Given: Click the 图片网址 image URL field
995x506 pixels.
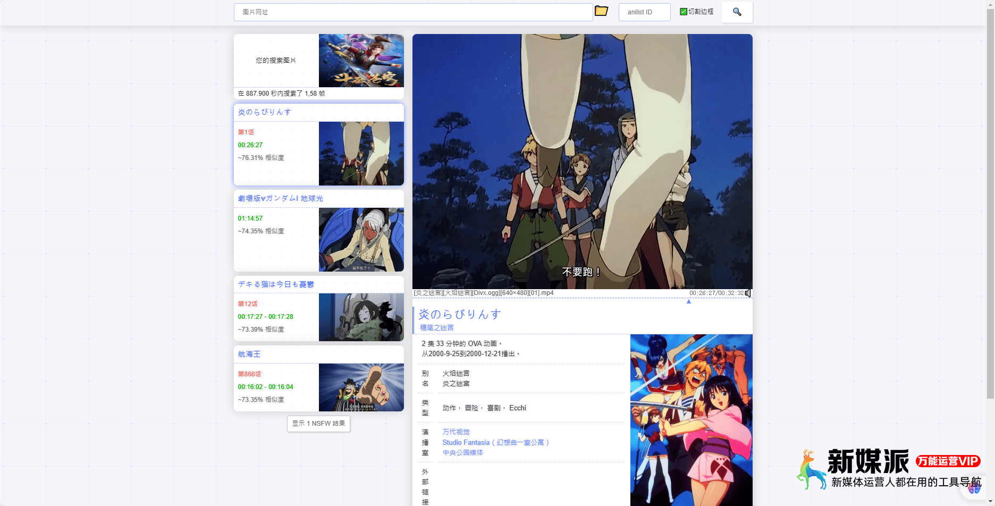Looking at the screenshot, I should pos(413,12).
